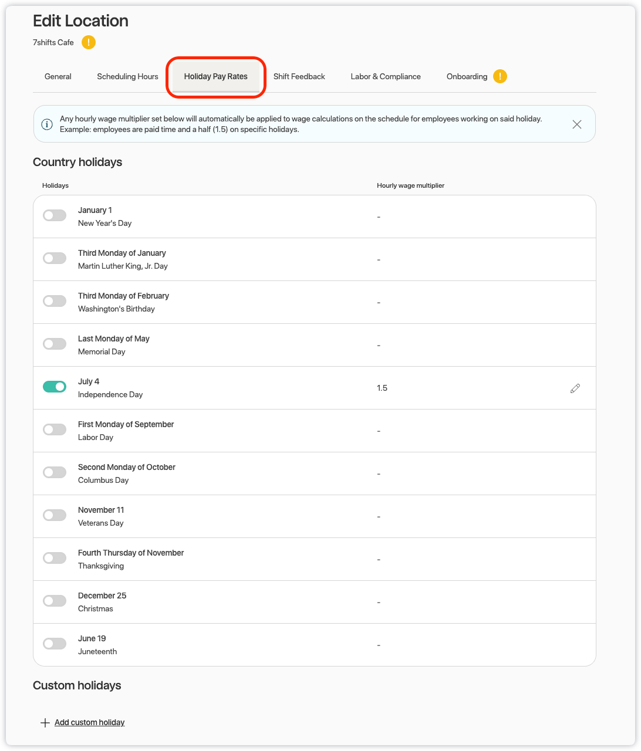Image resolution: width=641 pixels, height=751 pixels.
Task: Open the General tab
Action: pos(58,77)
